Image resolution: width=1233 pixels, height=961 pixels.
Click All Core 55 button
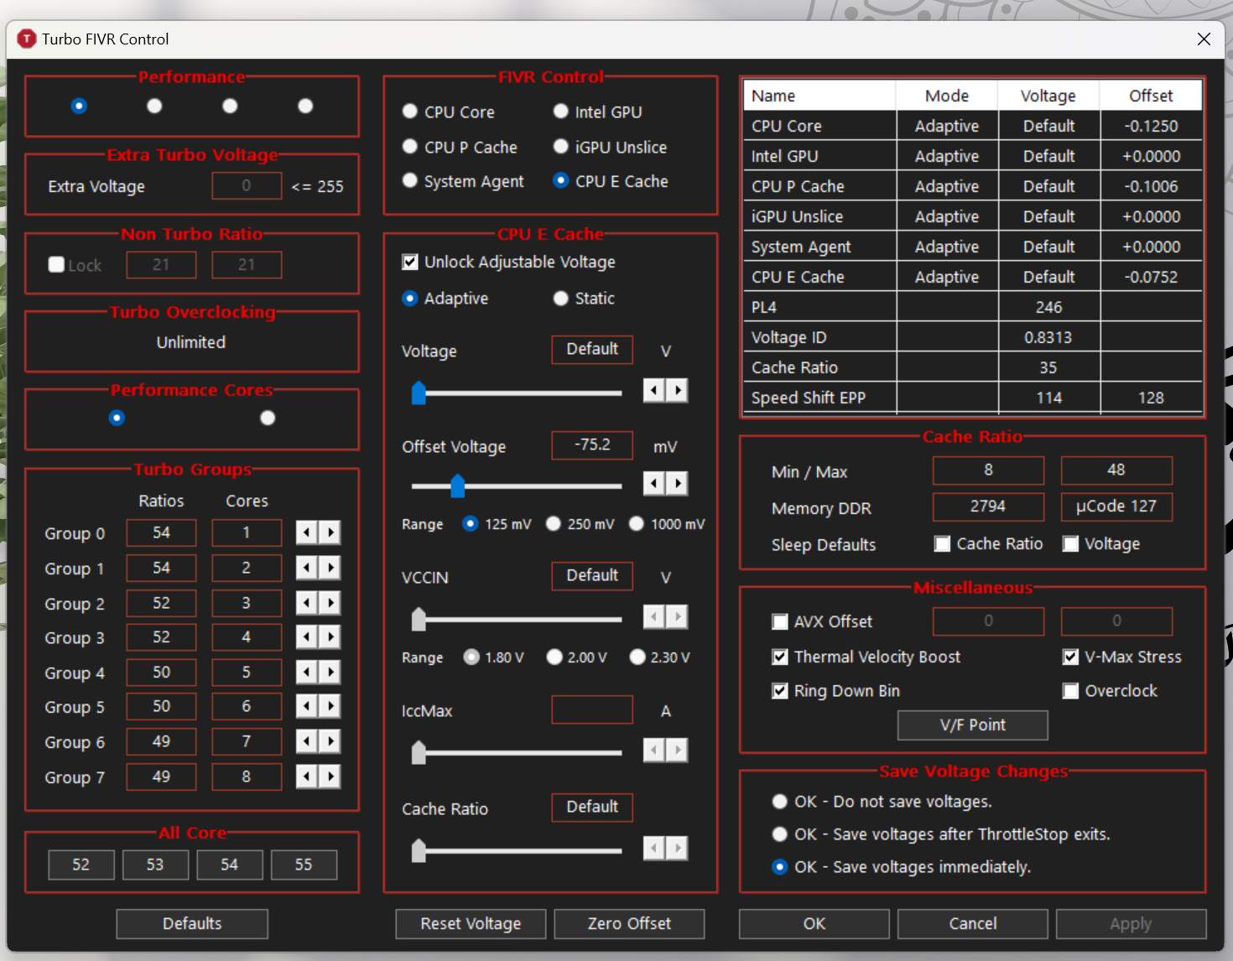tap(304, 865)
